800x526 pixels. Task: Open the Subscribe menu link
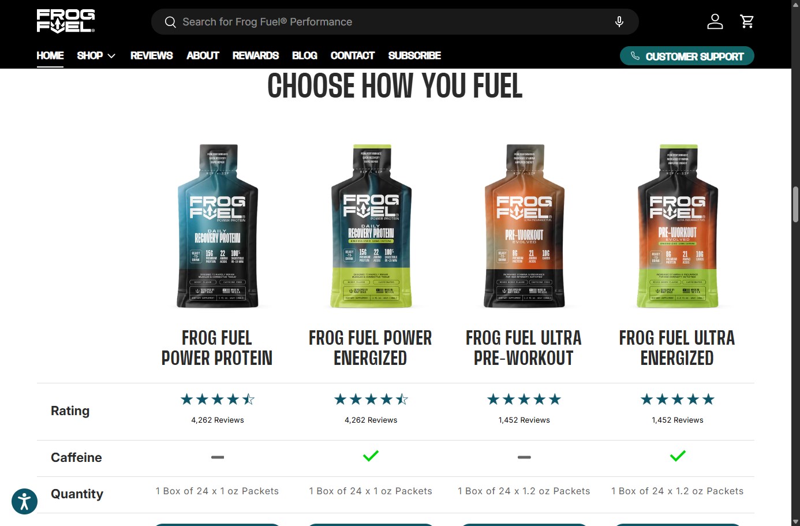pyautogui.click(x=414, y=55)
